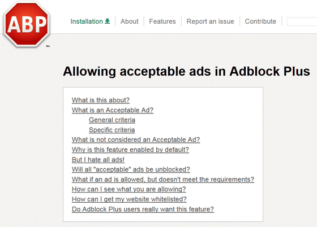Open the Installation menu item
Viewport: 317px width, 227px height.
point(90,21)
